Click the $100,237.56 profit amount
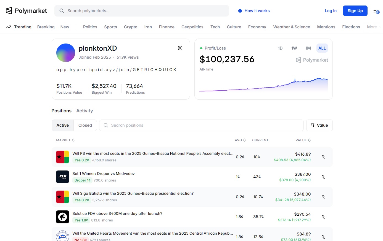Screen dimensions: 383x241 [227, 59]
